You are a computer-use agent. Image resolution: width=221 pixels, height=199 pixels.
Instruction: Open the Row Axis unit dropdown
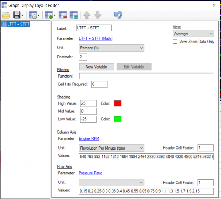pyautogui.click(x=111, y=182)
